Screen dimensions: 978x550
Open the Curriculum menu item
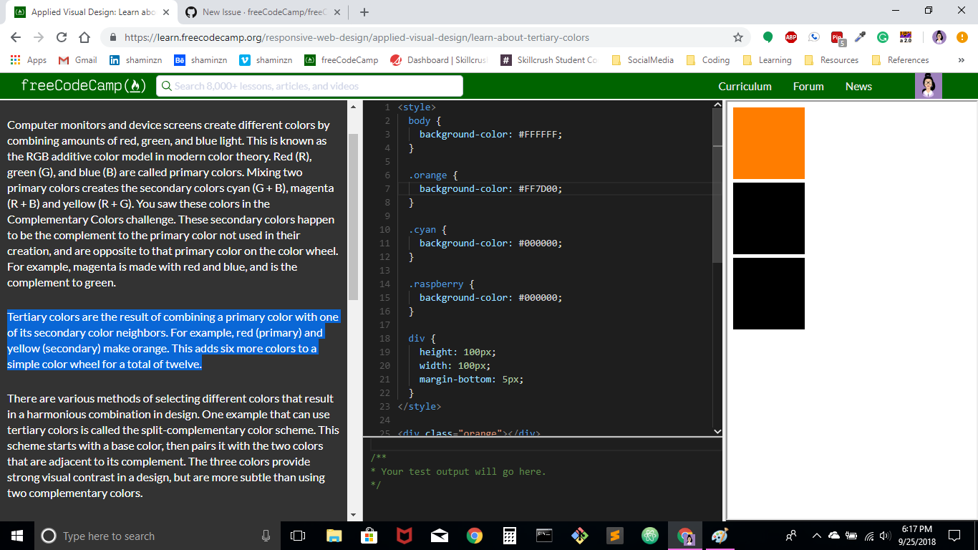745,86
